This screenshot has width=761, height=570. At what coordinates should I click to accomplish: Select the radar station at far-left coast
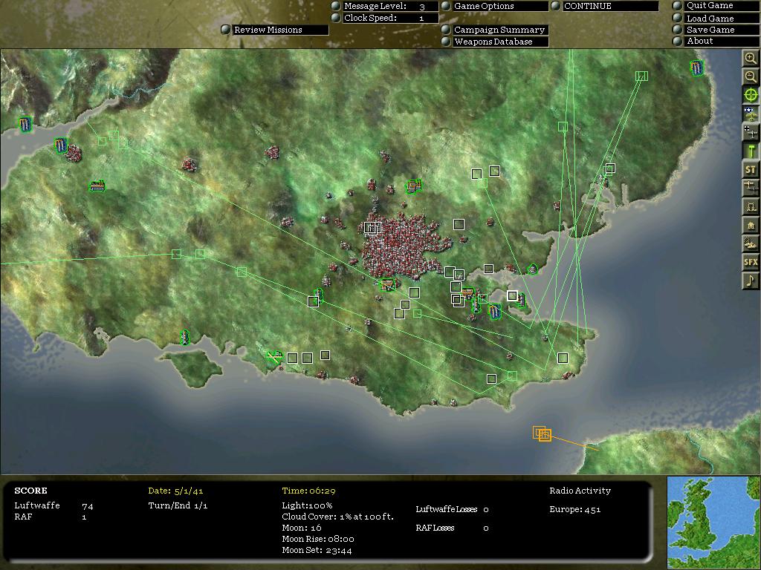[x=25, y=124]
